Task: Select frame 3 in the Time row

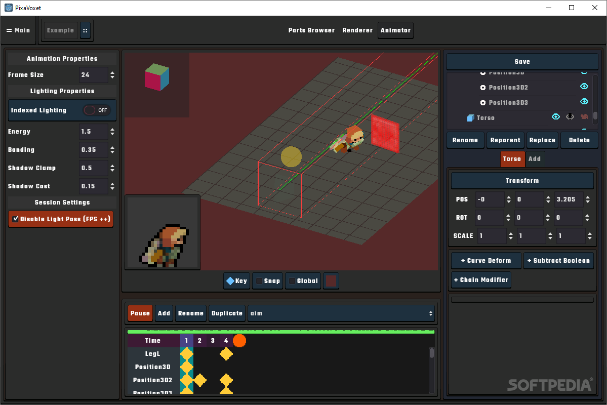Action: (x=213, y=341)
